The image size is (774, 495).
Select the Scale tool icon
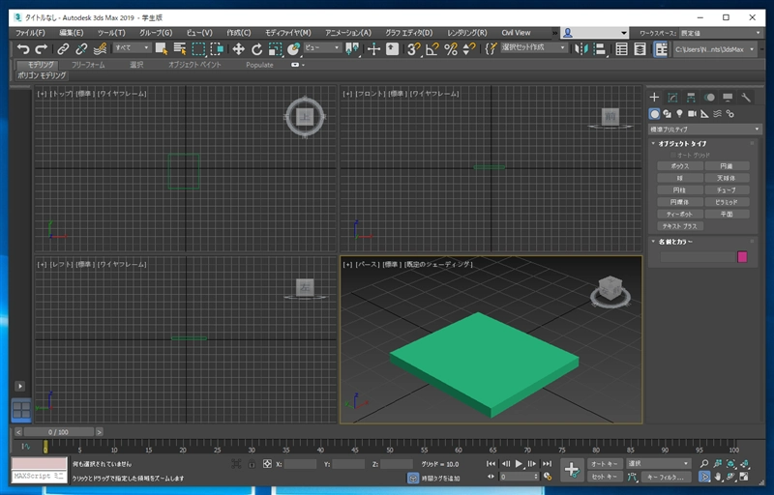(275, 48)
